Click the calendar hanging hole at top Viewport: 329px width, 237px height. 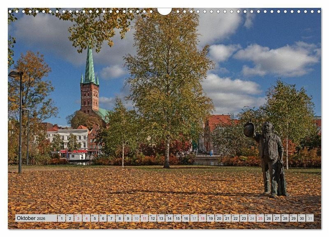pos(164,11)
